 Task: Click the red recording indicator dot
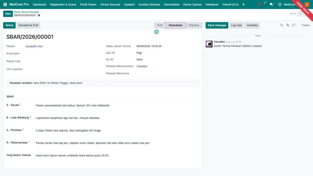(x=259, y=4)
